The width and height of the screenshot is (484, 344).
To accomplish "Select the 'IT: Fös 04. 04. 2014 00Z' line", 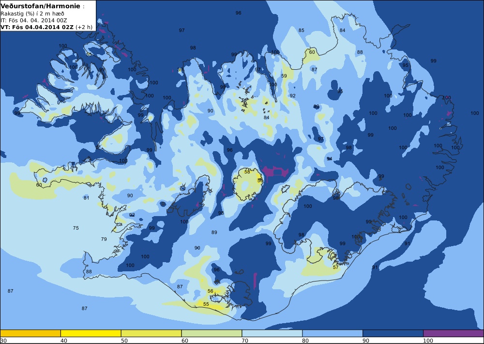I will pos(34,20).
